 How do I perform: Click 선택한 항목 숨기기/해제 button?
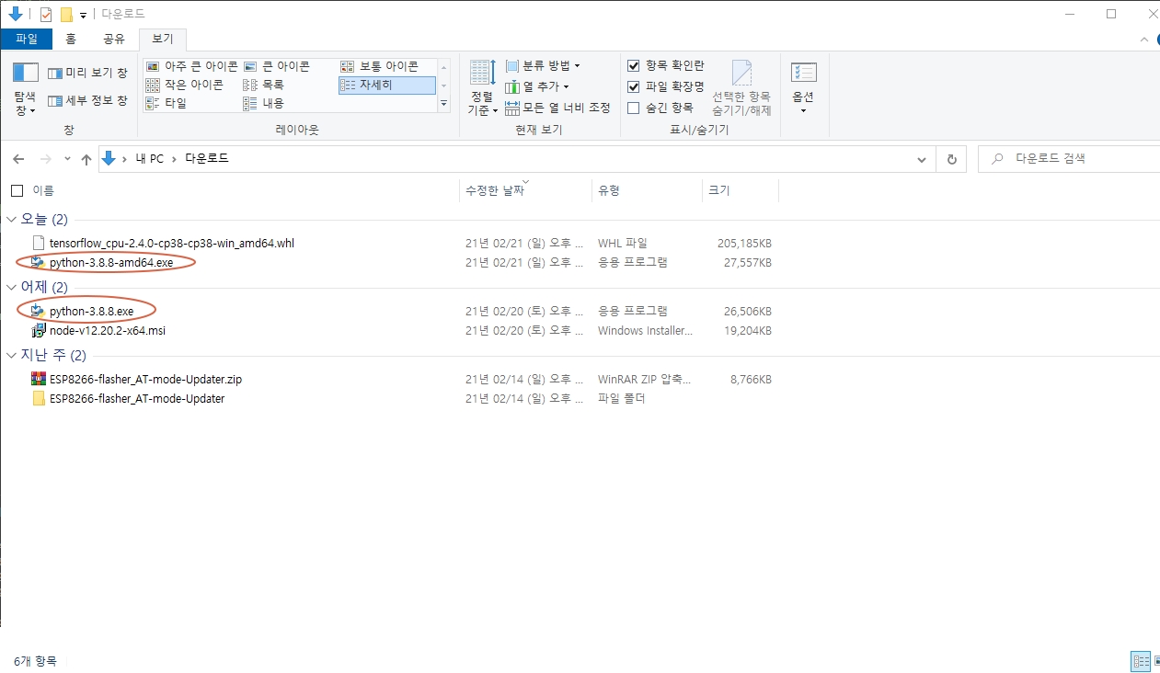click(x=741, y=88)
